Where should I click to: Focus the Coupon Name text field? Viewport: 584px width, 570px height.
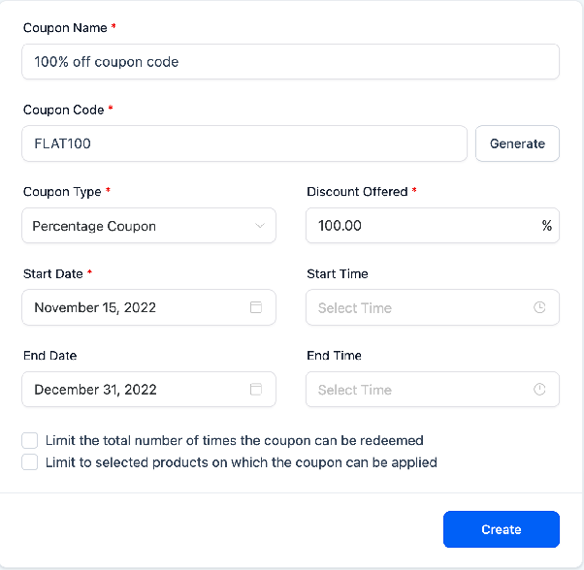point(290,61)
